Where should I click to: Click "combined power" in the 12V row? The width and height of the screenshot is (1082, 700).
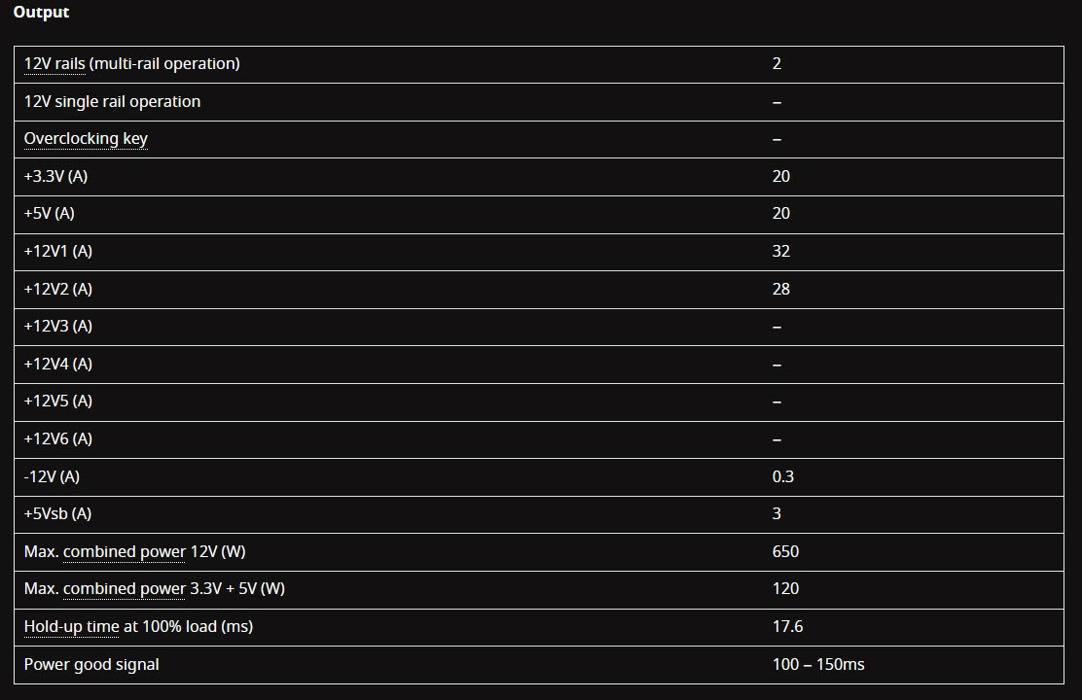pyautogui.click(x=124, y=552)
